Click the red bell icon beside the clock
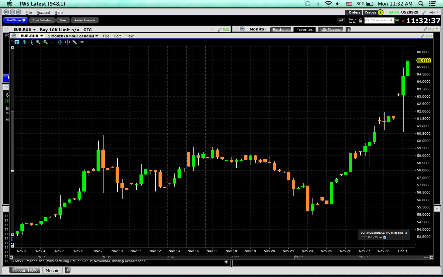Image resolution: width=443 pixels, height=277 pixels. coord(403,20)
